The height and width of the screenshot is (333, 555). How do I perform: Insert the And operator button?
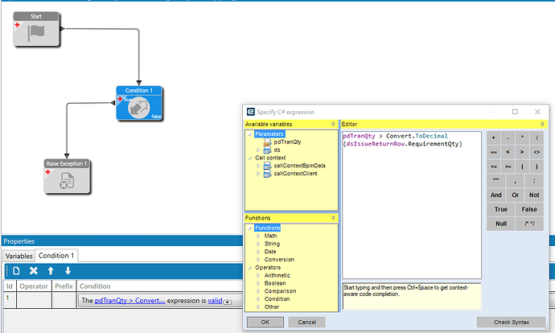[x=496, y=195]
